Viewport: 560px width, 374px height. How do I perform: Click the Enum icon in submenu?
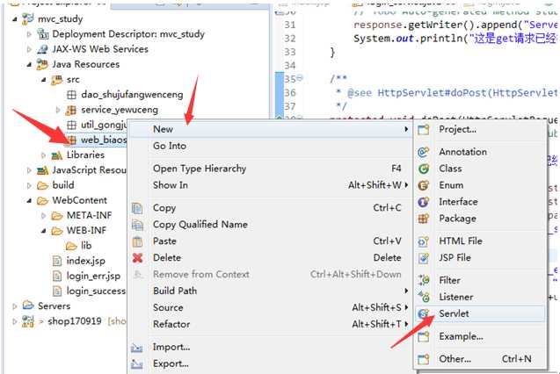[423, 185]
